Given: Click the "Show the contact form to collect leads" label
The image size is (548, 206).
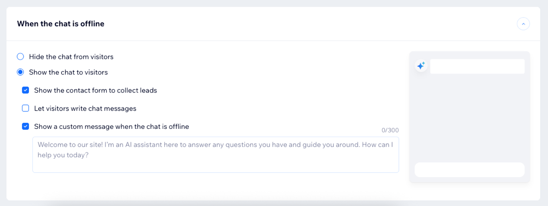Looking at the screenshot, I should (96, 91).
